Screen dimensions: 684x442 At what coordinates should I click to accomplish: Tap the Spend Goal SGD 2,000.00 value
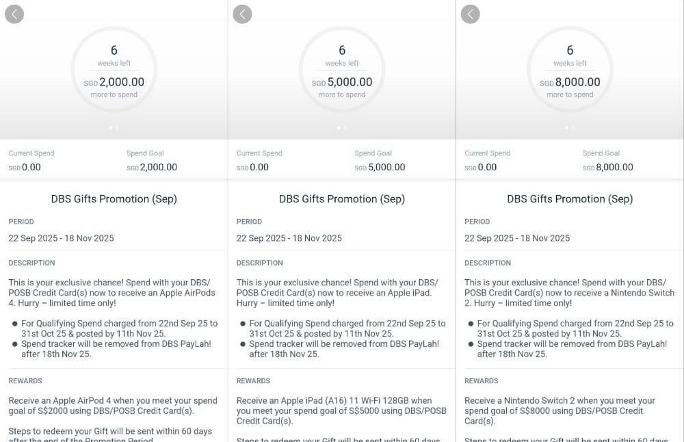coord(152,167)
